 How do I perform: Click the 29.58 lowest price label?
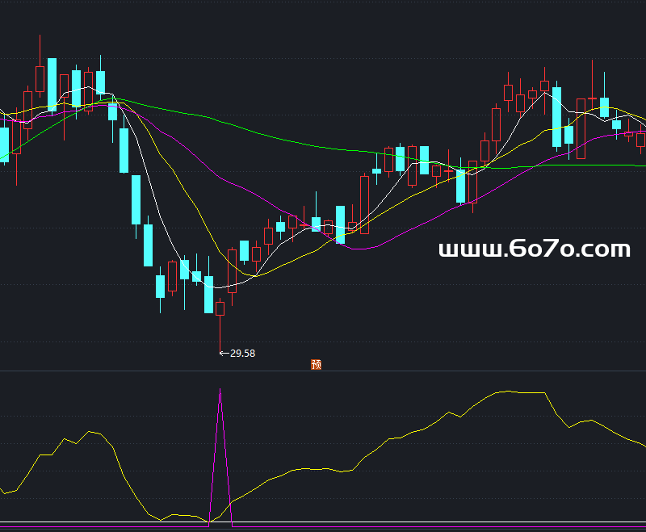[x=242, y=353]
